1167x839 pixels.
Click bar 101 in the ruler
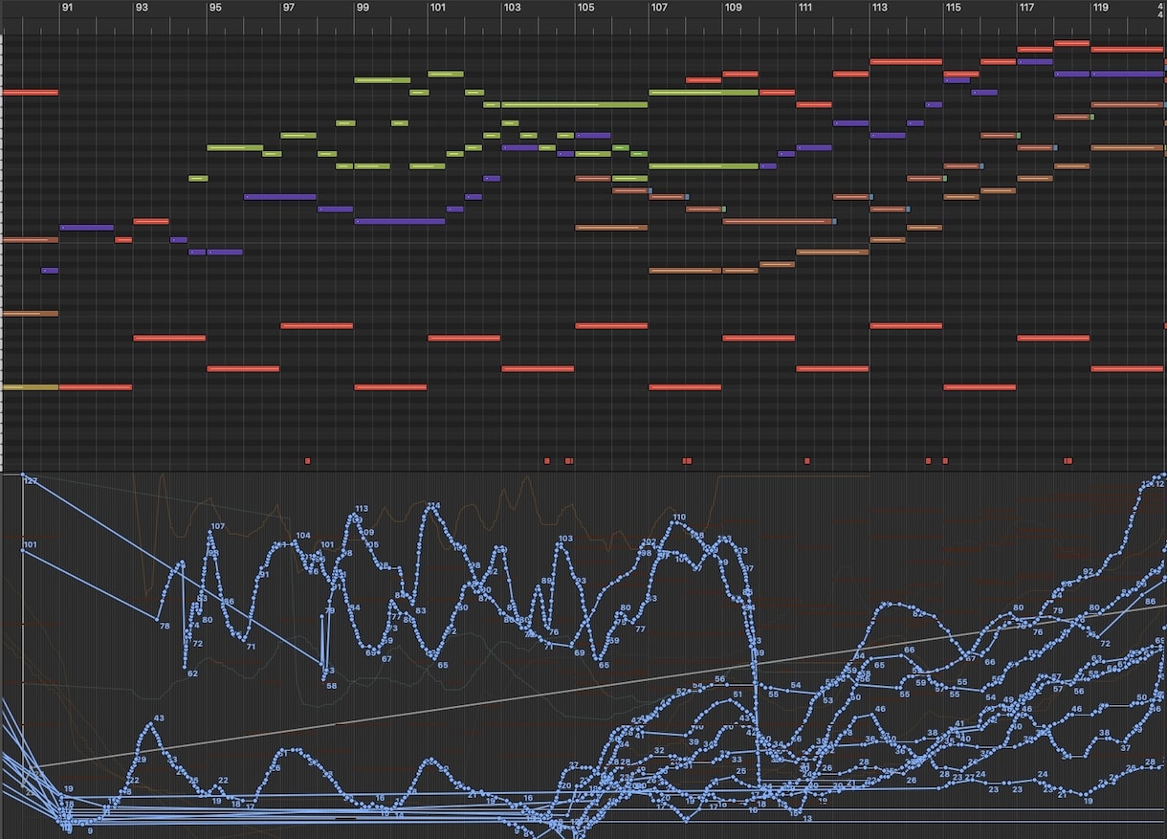point(437,8)
